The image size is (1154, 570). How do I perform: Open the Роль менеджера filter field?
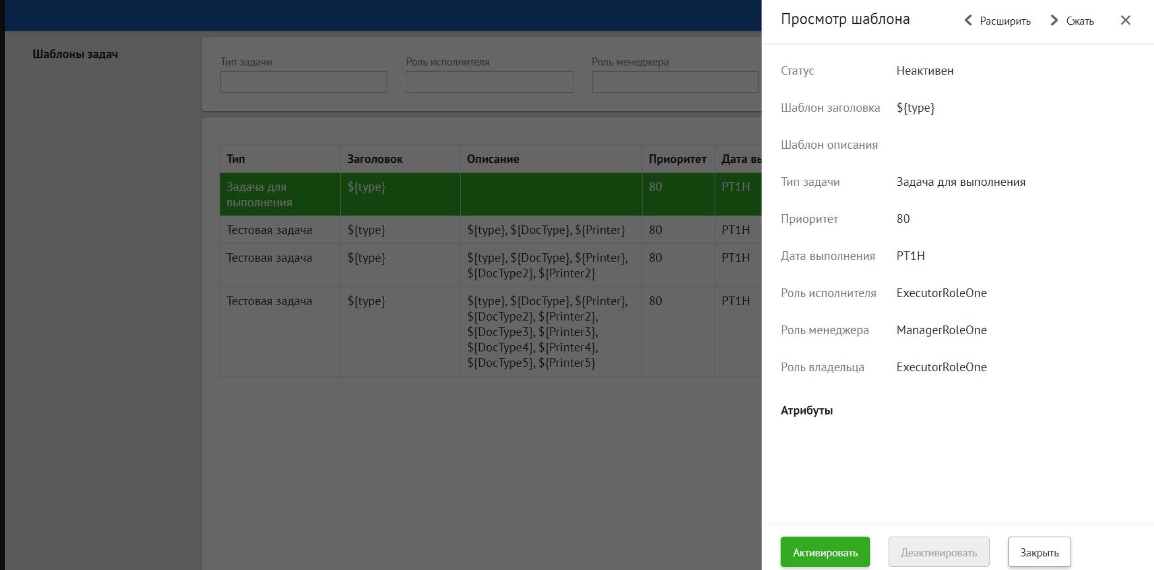click(x=674, y=82)
